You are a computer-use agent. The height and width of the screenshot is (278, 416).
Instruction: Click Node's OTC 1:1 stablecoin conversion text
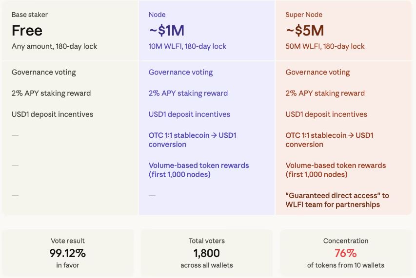192,140
